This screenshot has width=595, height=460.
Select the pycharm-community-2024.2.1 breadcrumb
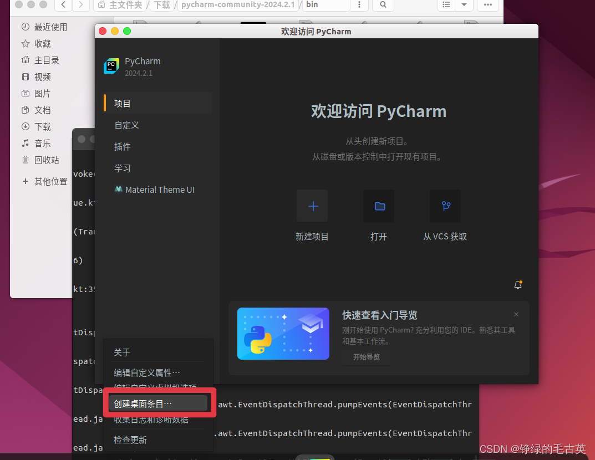click(x=238, y=4)
